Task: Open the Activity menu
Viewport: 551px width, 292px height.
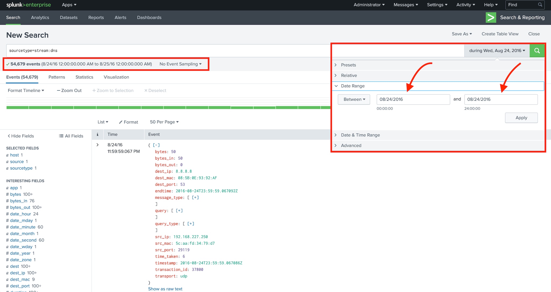Action: click(466, 5)
